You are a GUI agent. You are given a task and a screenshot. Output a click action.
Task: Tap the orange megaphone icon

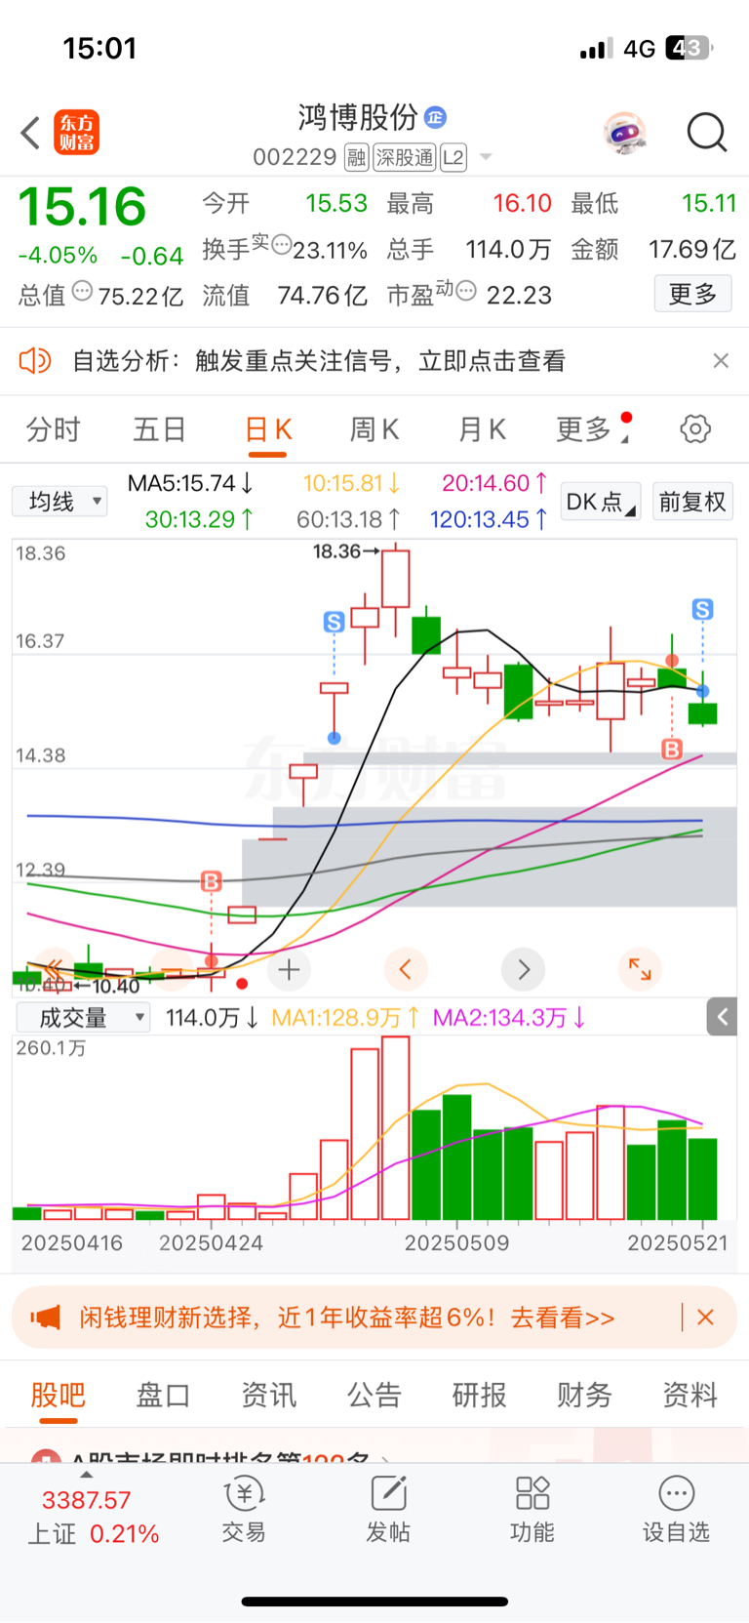pos(46,1318)
